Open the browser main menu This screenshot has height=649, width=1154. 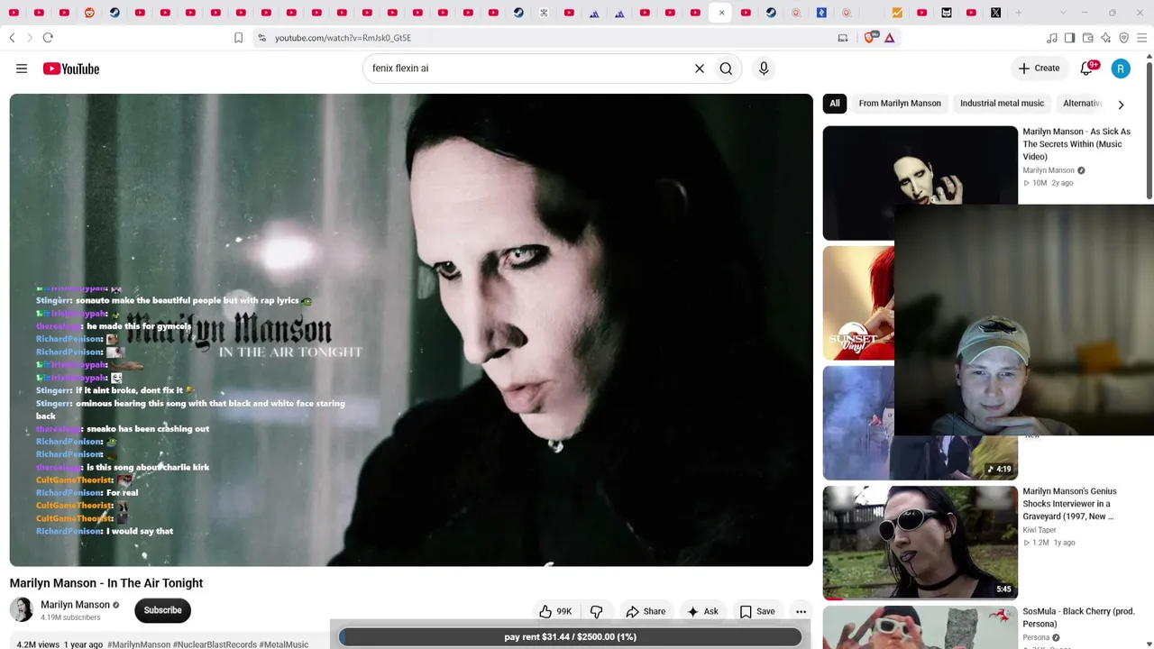pyautogui.click(x=1142, y=38)
